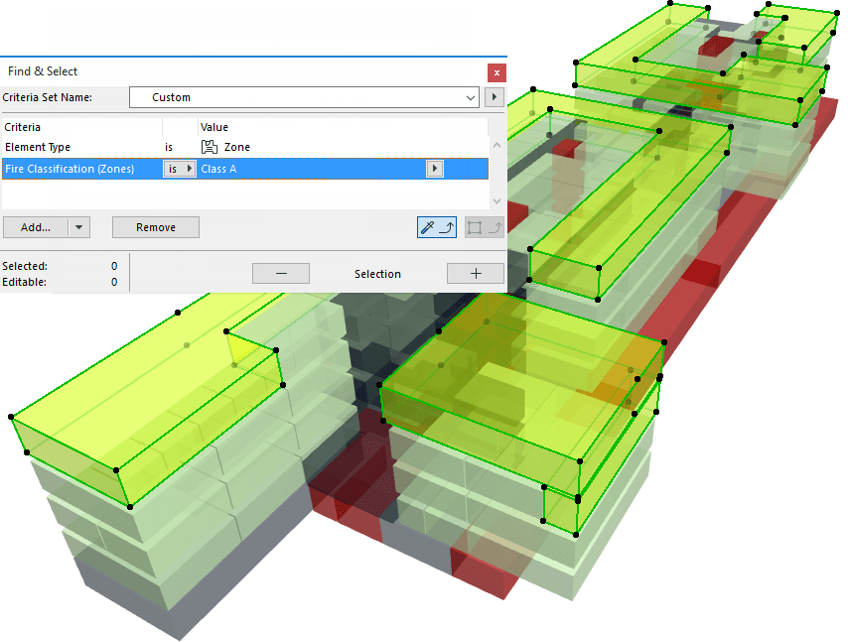Image resolution: width=848 pixels, height=642 pixels.
Task: Open the value pop-up arrow next to Class A
Action: tap(435, 169)
